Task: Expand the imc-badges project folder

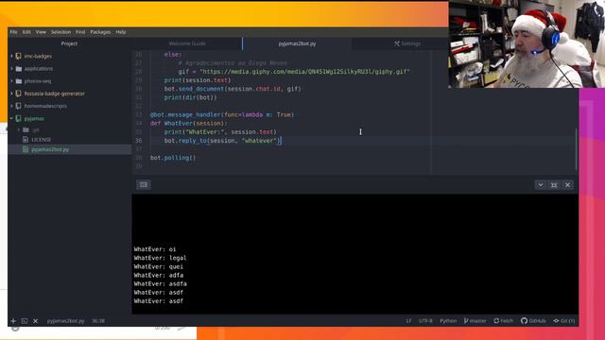Action: tap(11, 57)
